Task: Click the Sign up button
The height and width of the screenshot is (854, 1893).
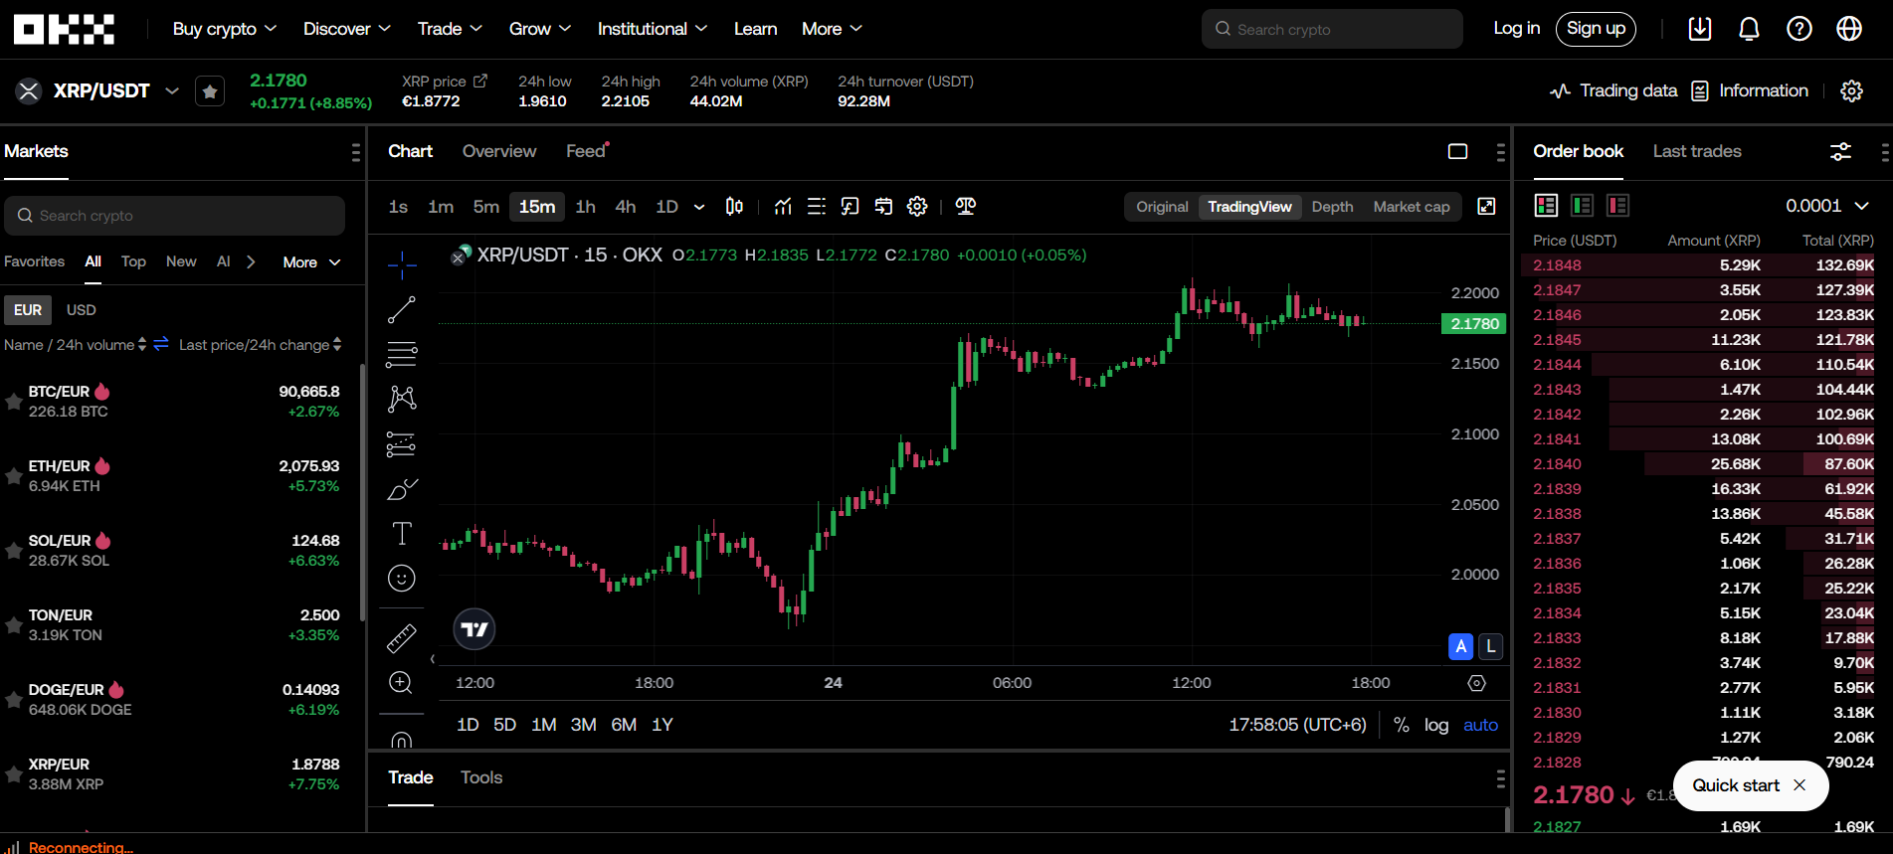Action: coord(1596,29)
